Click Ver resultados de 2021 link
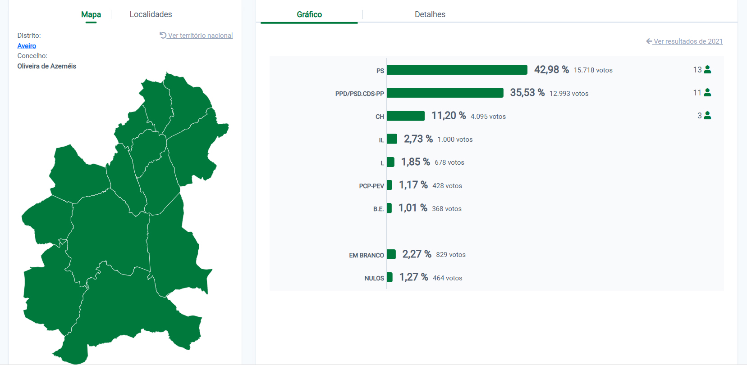Image resolution: width=747 pixels, height=365 pixels. (688, 41)
